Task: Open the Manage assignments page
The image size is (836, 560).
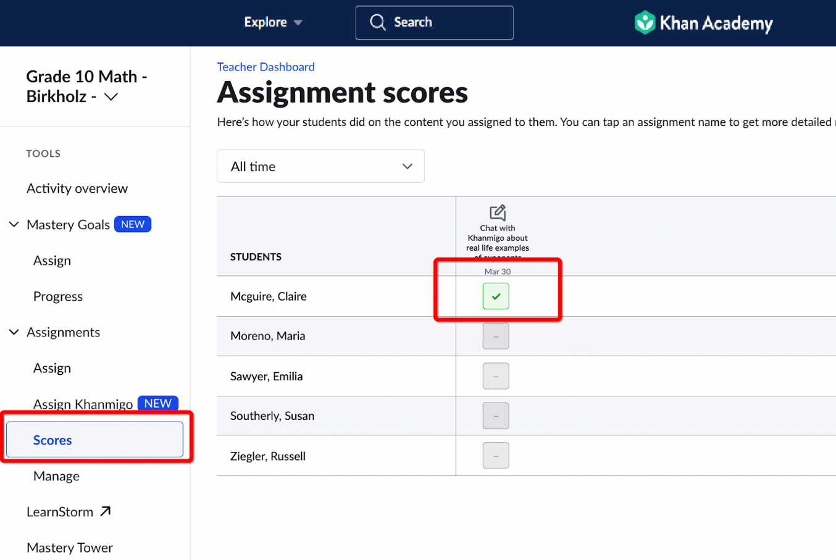Action: [x=56, y=476]
